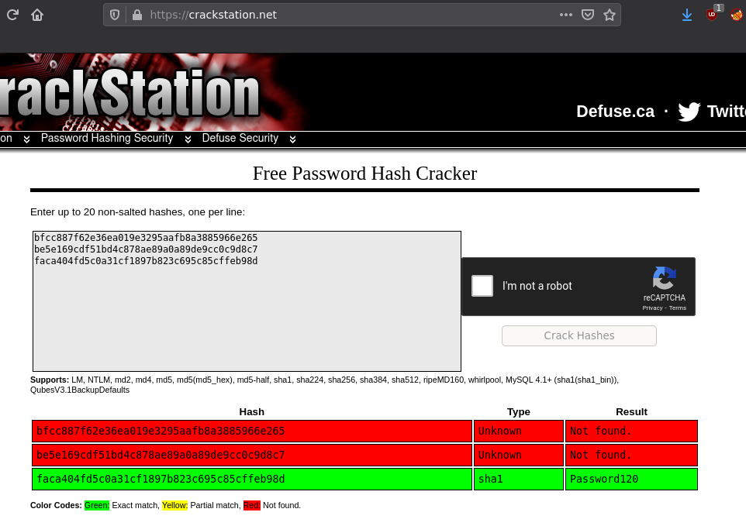
Task: Open the page actions three-dot menu
Action: [565, 15]
